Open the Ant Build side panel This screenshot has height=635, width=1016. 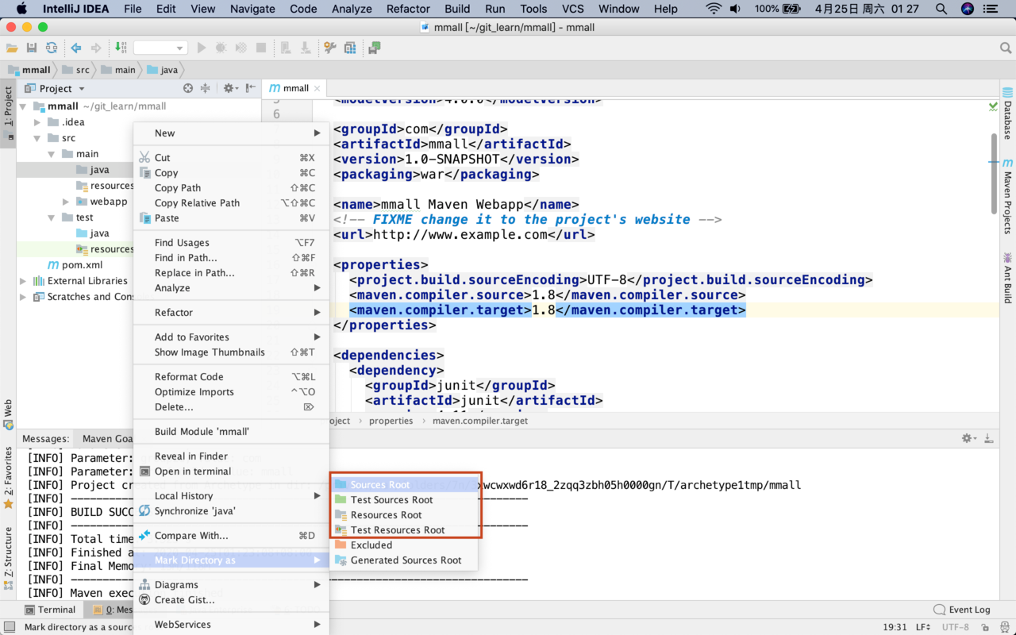coord(1007,279)
